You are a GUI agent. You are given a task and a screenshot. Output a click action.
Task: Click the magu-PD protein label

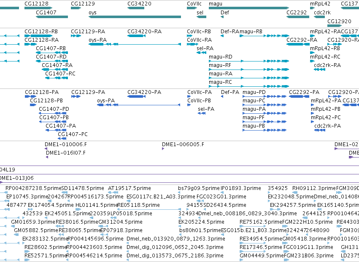(254, 93)
